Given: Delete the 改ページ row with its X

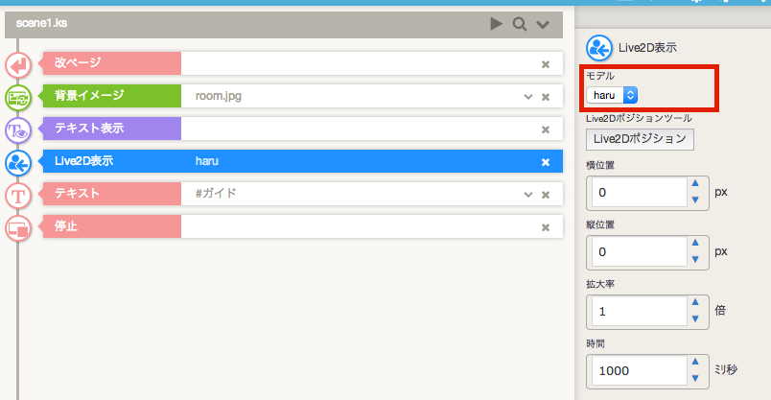Looking at the screenshot, I should pyautogui.click(x=546, y=64).
